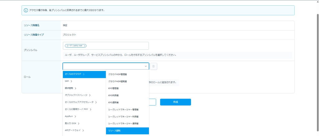Select シークレットマネージャー運用者 role

click(127, 124)
